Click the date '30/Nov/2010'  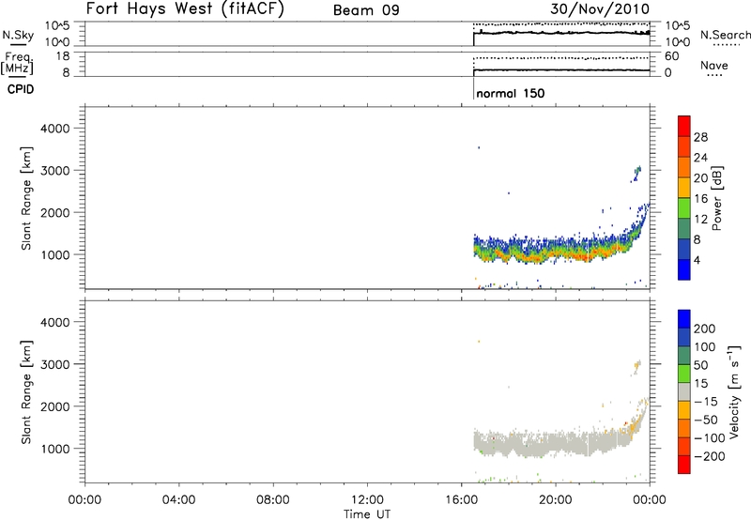(x=600, y=9)
